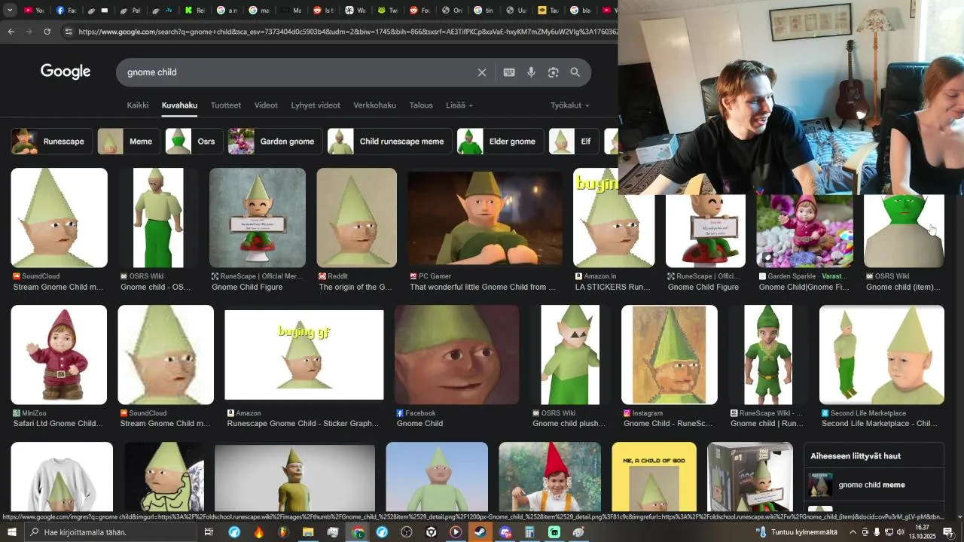The width and height of the screenshot is (964, 542).
Task: Open the Videot tab
Action: pos(266,105)
